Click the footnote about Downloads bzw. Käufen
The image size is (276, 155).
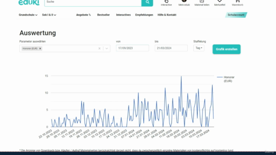coord(126,150)
